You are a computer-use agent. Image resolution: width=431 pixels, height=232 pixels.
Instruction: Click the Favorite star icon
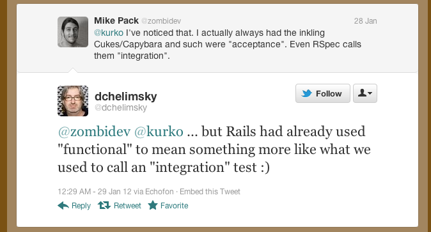pyautogui.click(x=153, y=205)
